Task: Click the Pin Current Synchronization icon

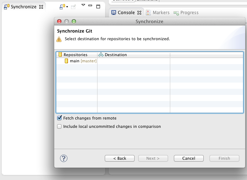Action: click(x=73, y=7)
